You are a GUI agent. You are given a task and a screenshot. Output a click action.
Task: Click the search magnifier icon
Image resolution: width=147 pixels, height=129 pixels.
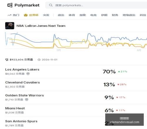click(51, 5)
